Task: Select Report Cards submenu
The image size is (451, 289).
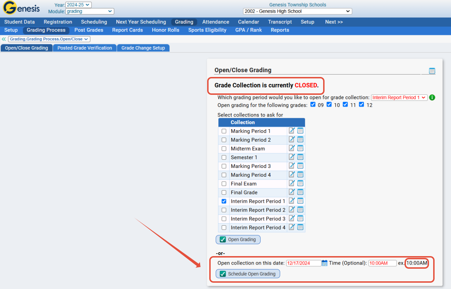Action: [128, 30]
